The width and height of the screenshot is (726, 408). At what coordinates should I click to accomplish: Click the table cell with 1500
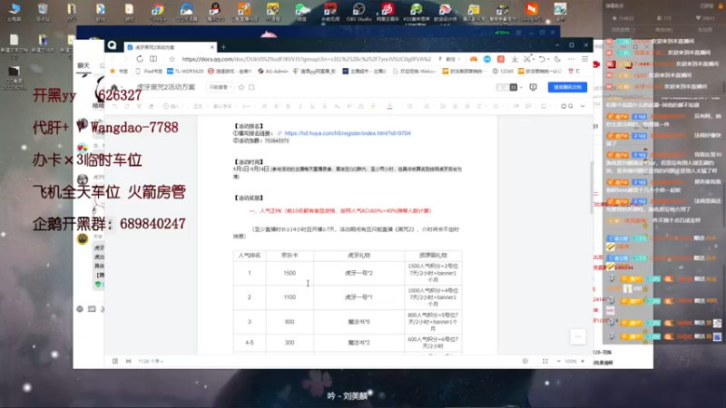(x=289, y=273)
